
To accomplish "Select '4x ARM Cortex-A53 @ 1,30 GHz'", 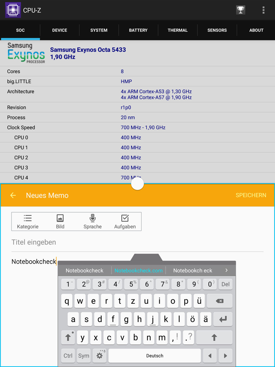I will point(156,91).
